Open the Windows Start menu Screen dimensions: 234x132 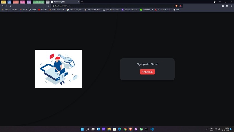(x=82, y=129)
